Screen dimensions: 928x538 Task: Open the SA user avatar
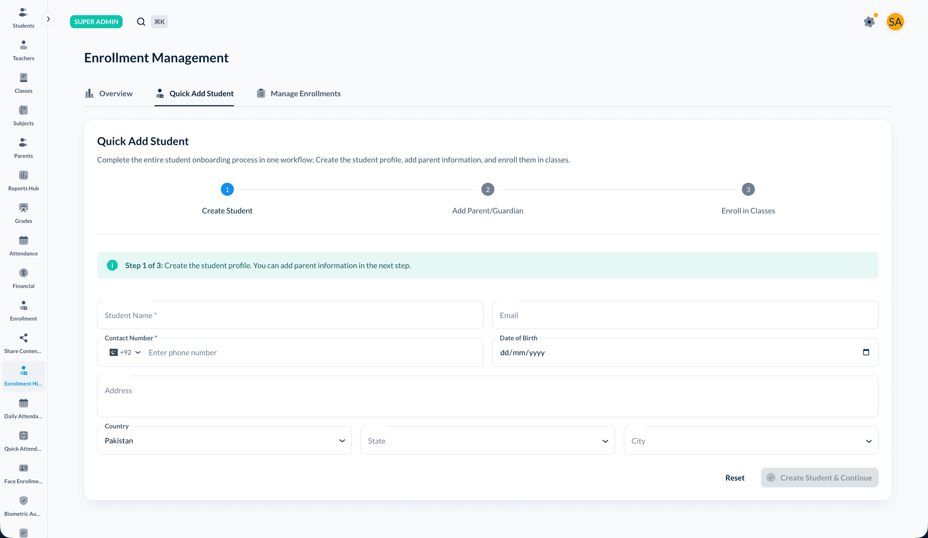point(895,22)
